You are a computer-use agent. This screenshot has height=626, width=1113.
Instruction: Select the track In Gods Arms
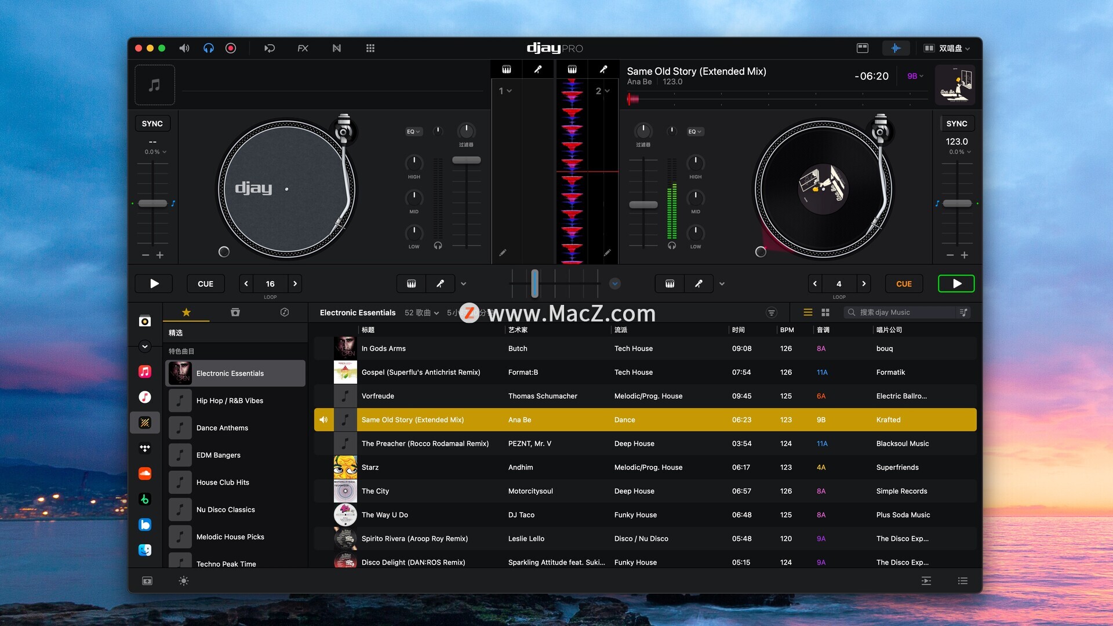[x=645, y=348]
